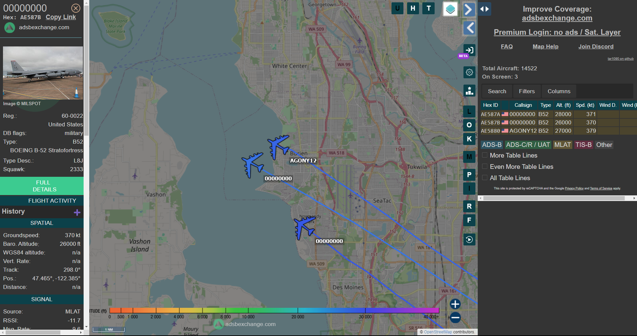
Task: Click the ADS-B source legend label
Action: pos(492,145)
